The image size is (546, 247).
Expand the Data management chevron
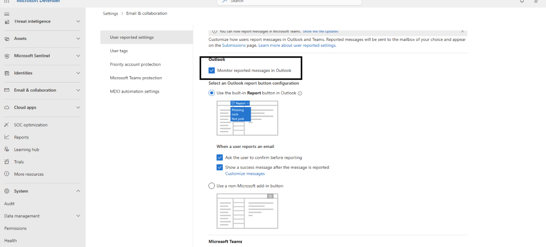78,216
